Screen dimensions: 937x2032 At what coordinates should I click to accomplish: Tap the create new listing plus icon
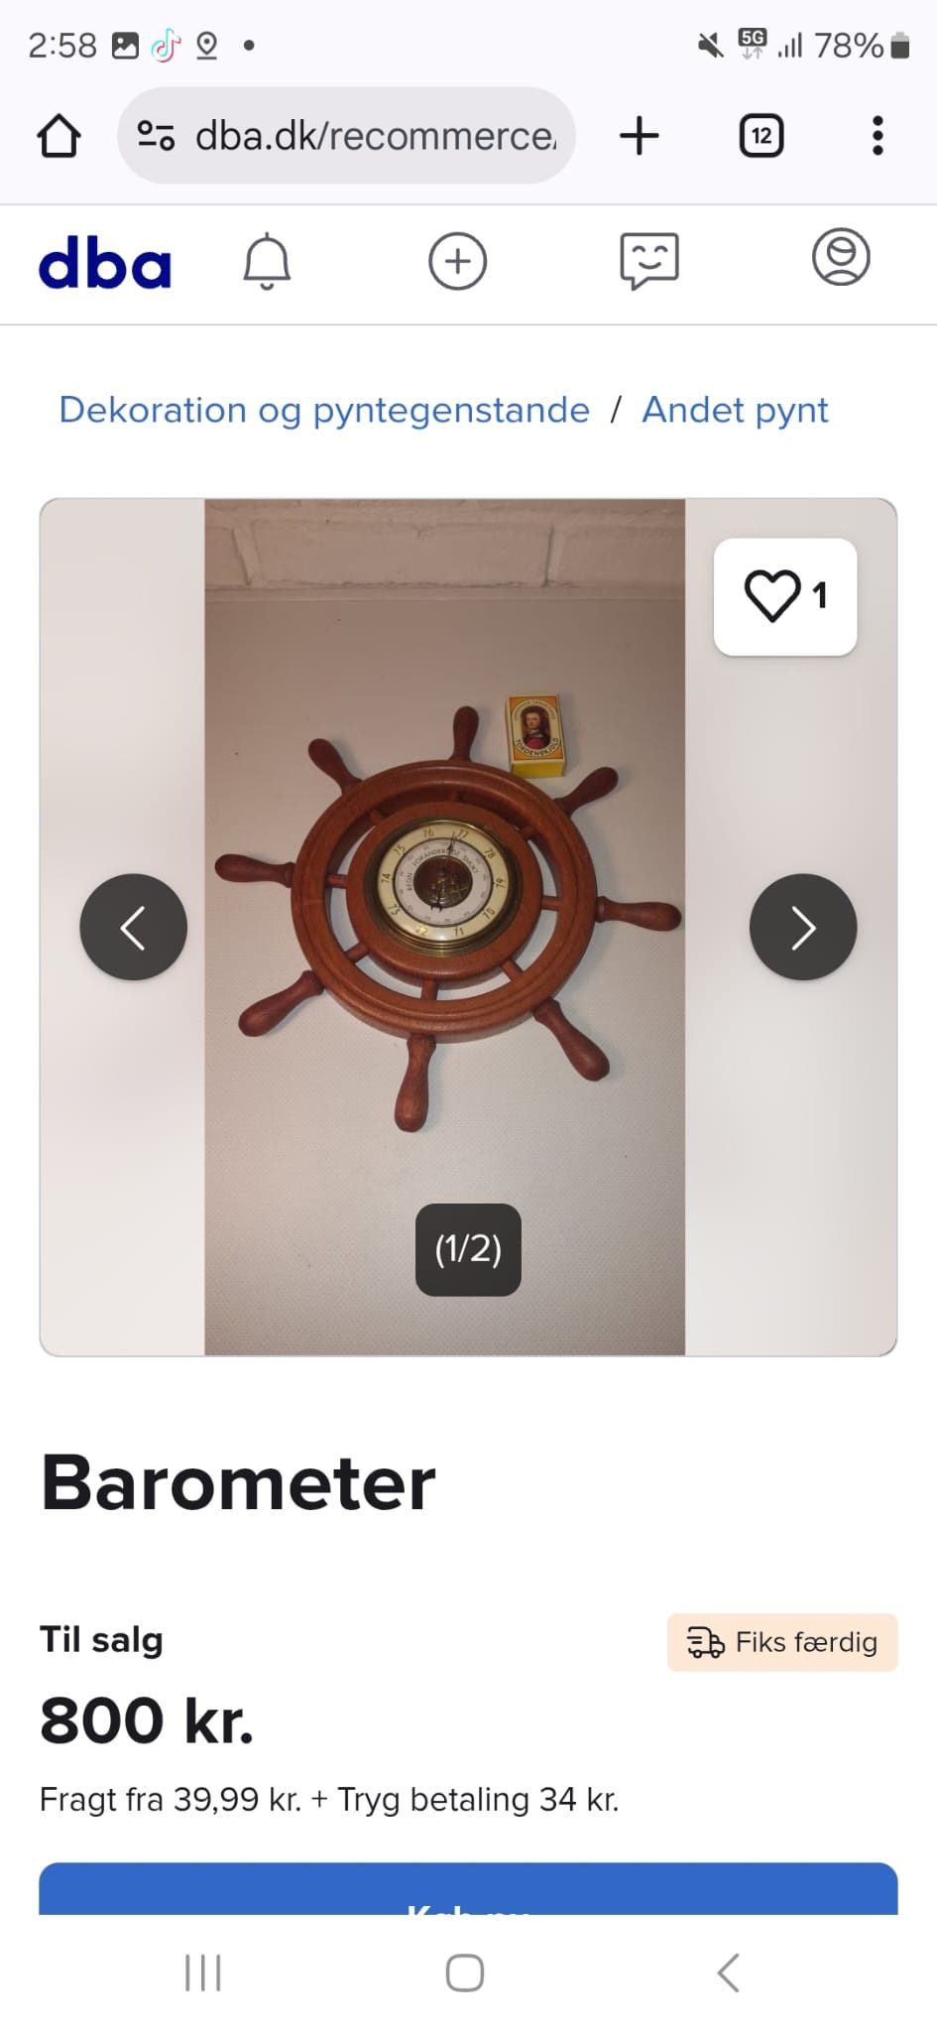[457, 262]
